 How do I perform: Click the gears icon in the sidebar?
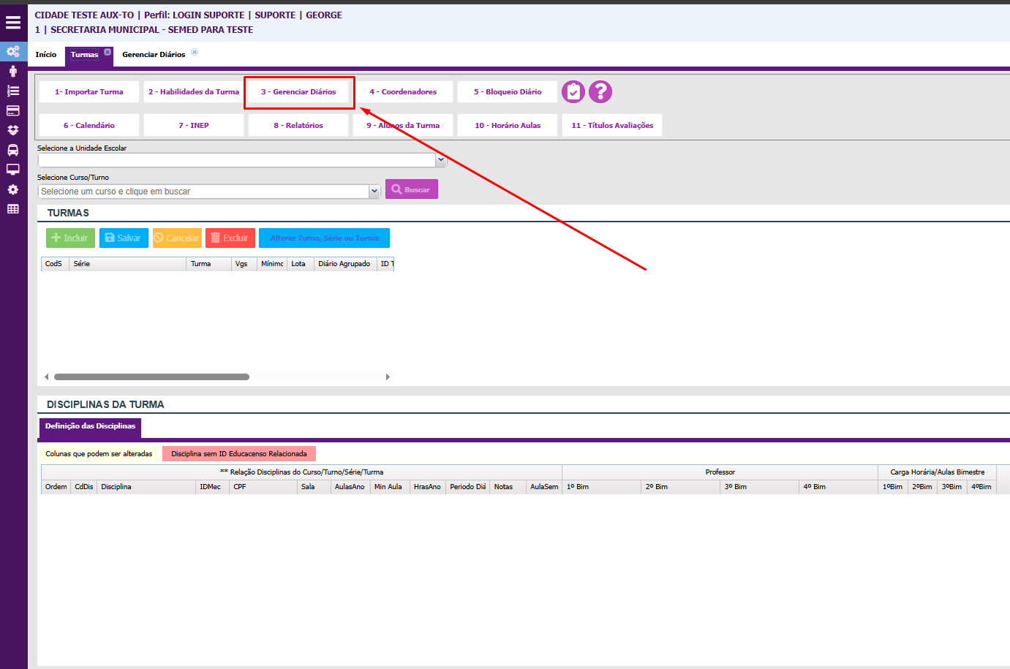(13, 51)
